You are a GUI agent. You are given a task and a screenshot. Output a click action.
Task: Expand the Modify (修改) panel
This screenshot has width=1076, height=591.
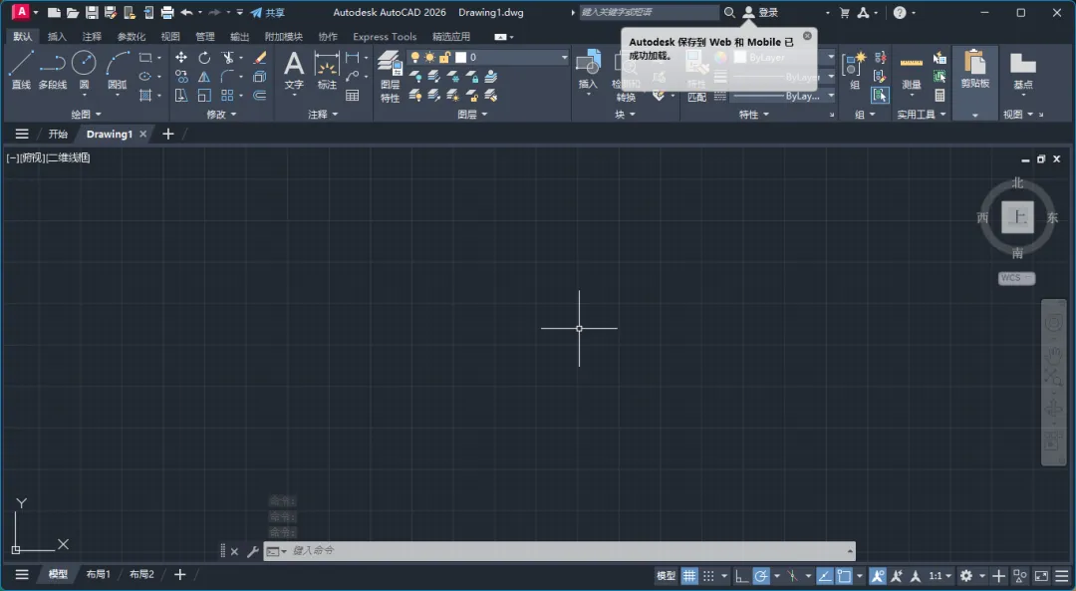coord(221,114)
